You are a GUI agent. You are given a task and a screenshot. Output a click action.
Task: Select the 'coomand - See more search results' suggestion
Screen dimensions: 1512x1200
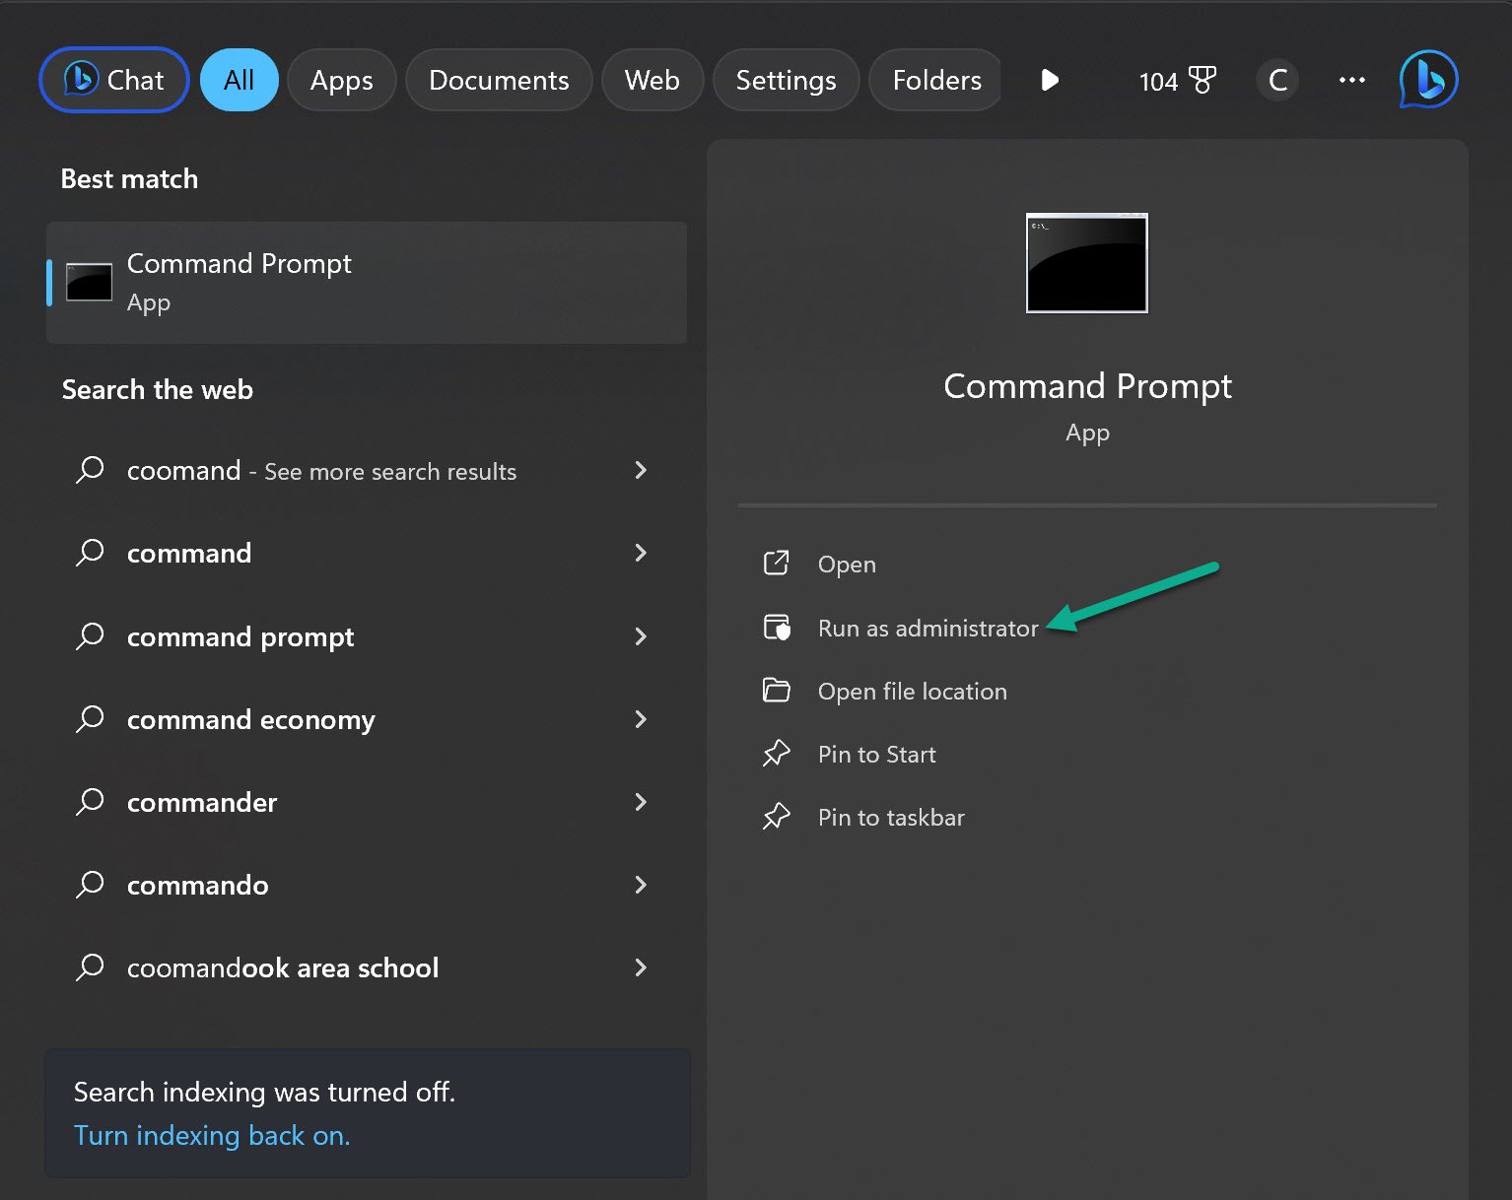pos(367,470)
